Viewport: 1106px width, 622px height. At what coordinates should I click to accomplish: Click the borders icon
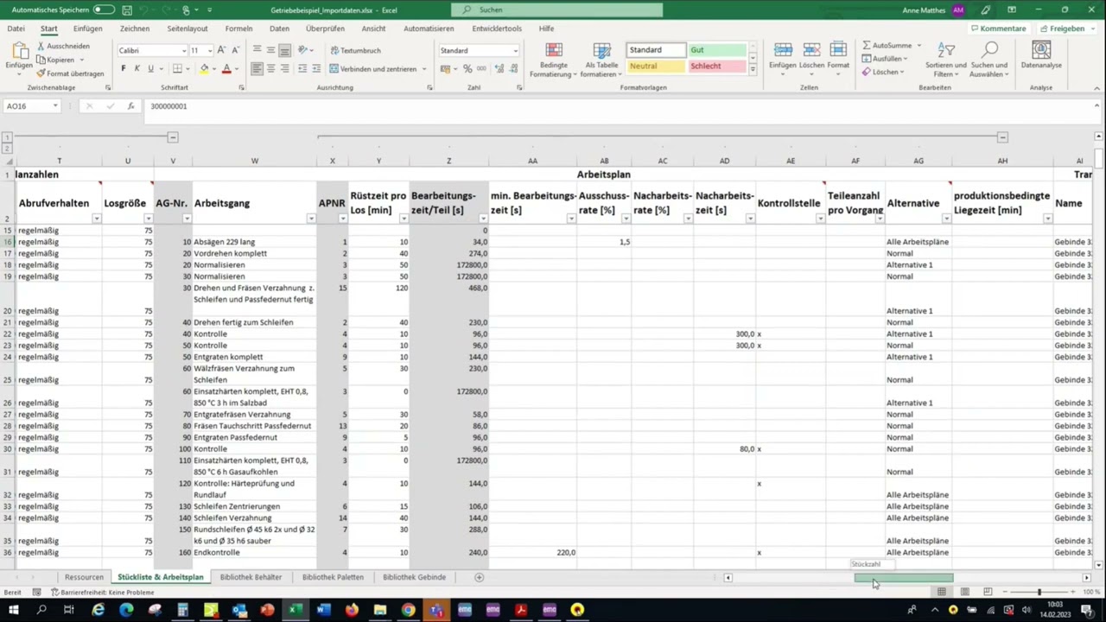point(177,68)
